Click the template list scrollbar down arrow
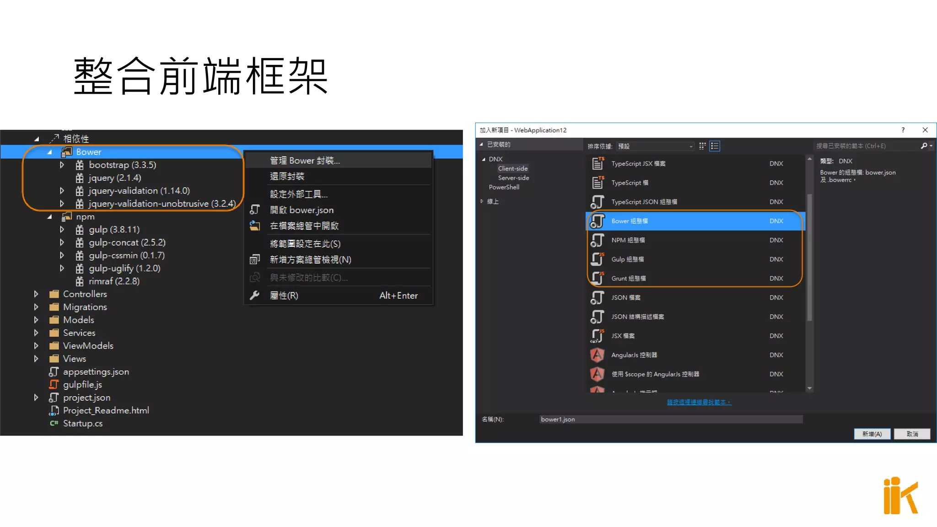Viewport: 937px width, 527px height. pyautogui.click(x=809, y=388)
